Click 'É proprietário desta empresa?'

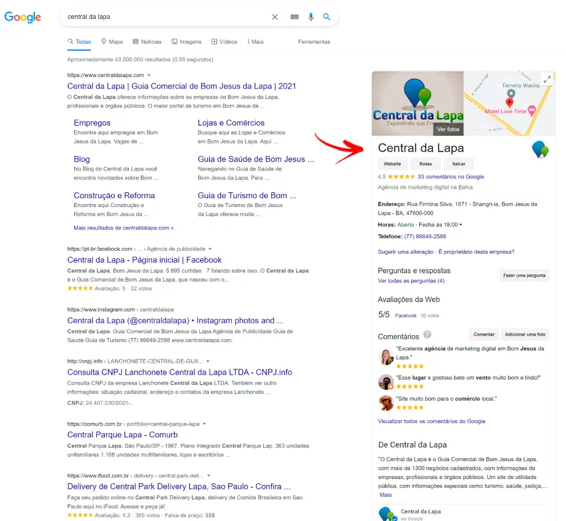(476, 252)
